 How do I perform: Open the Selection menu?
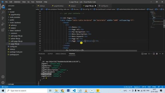coord(17,2)
